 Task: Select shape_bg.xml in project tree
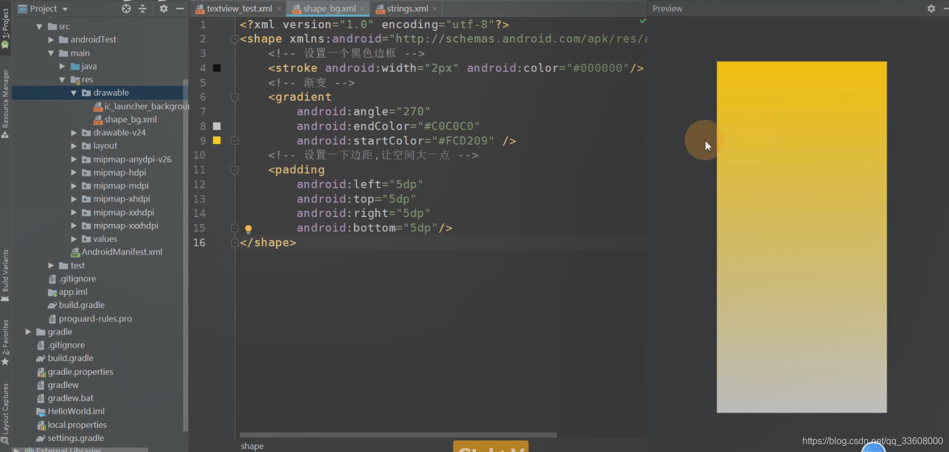125,119
